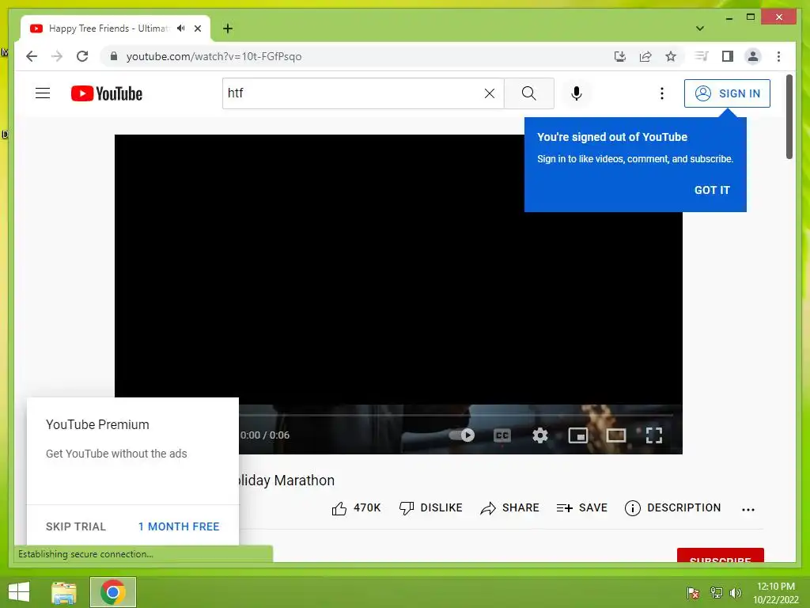Viewport: 810px width, 608px height.
Task: Click the padlock site info icon
Action: [114, 56]
